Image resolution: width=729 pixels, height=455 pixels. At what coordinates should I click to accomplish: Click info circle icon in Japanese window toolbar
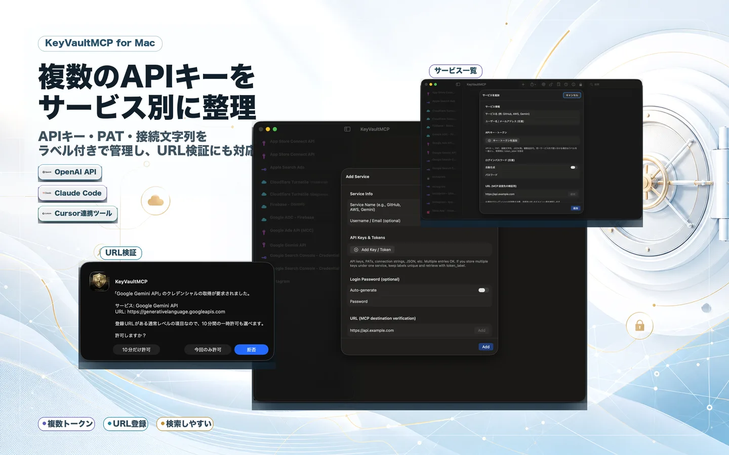pos(573,84)
